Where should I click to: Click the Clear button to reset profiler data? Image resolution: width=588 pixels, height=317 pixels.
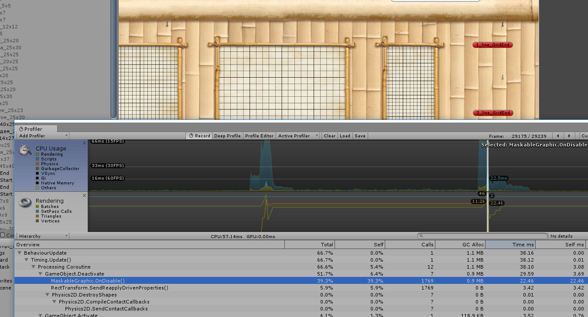click(329, 136)
